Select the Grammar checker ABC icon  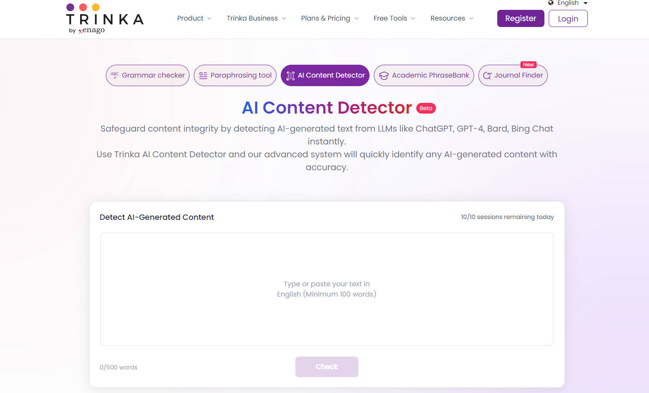[114, 75]
